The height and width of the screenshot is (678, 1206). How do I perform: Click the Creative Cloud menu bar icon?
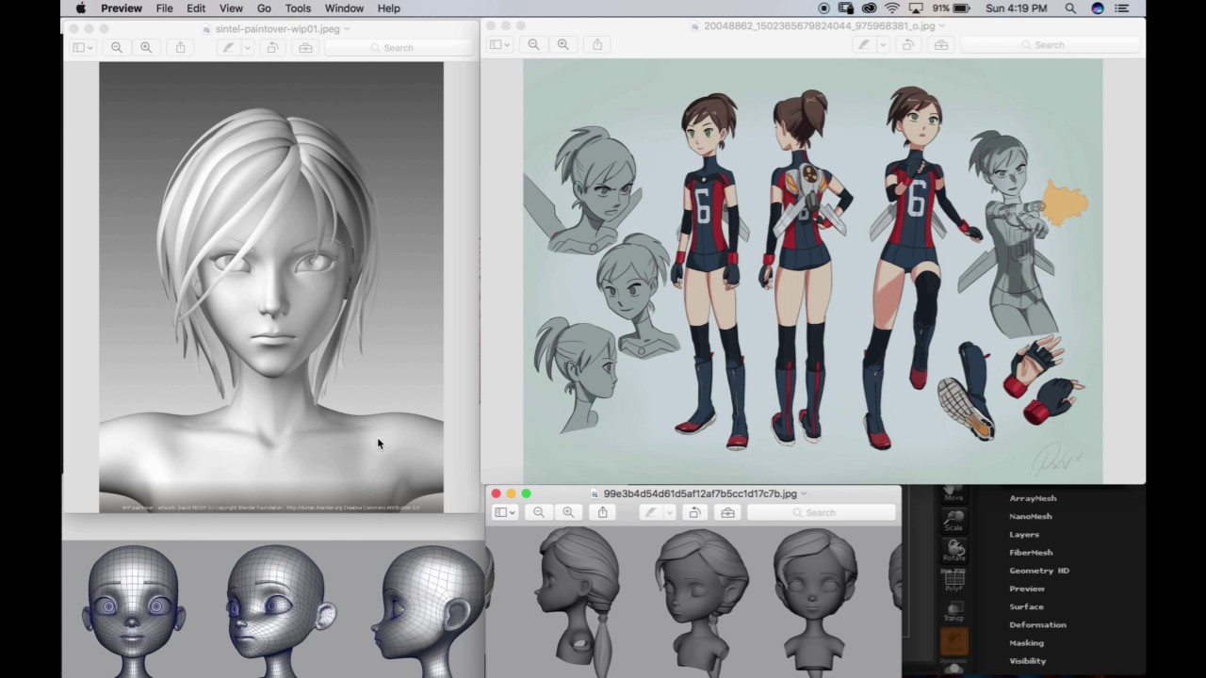869,8
